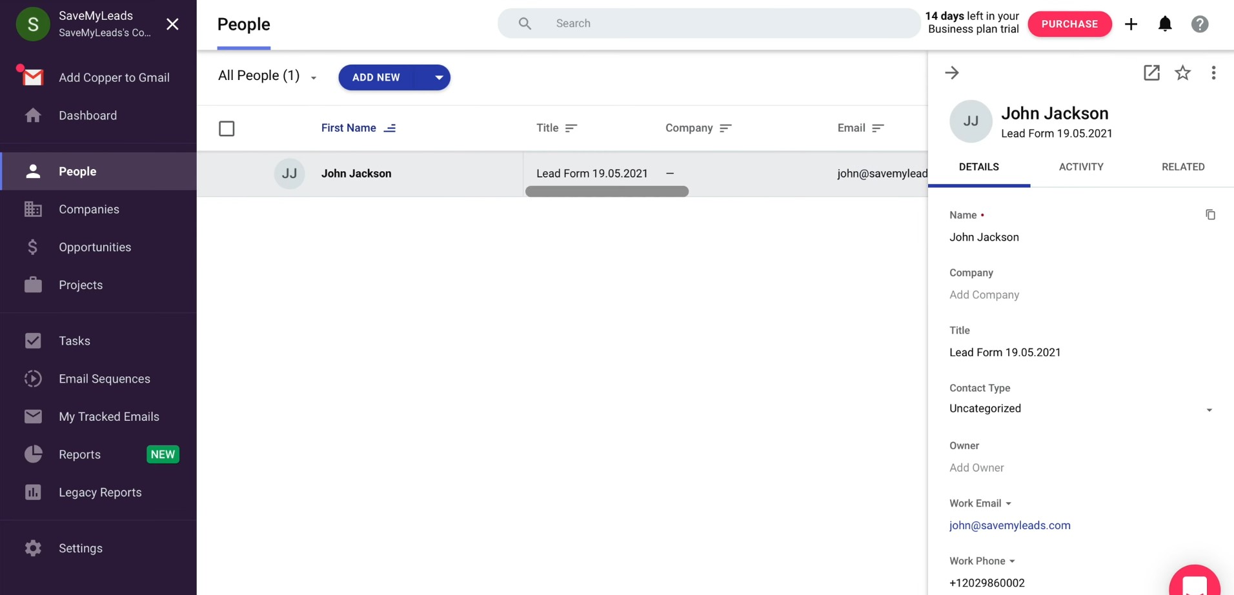The image size is (1234, 595).
Task: Open the Projects section
Action: click(x=99, y=285)
